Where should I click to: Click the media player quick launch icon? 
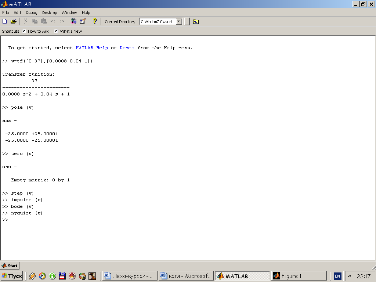(x=43, y=276)
